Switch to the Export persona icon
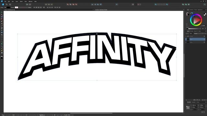Screen dimensions: 207x116 pos(10,4)
